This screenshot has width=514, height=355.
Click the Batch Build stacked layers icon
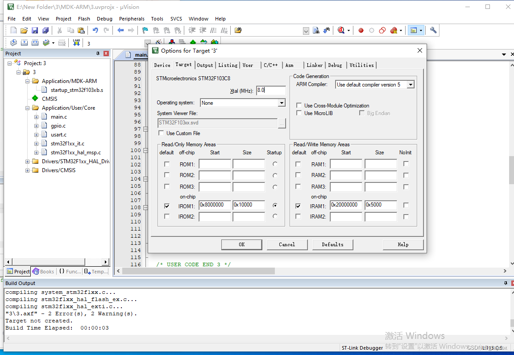click(46, 43)
